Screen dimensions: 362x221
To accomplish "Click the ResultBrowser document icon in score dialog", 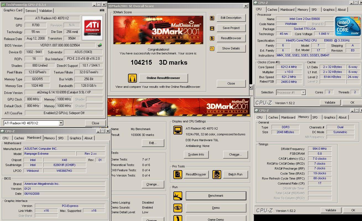I will click(212, 38).
